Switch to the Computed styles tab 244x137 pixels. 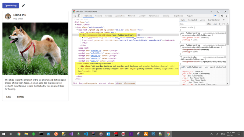point(192,20)
